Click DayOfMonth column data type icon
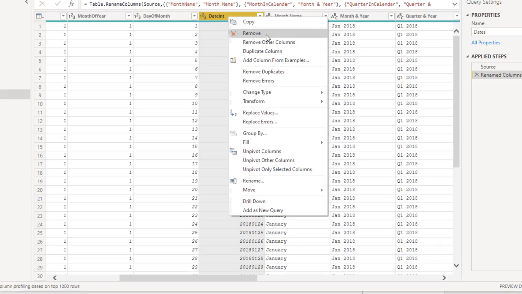This screenshot has height=294, width=522. [x=137, y=16]
